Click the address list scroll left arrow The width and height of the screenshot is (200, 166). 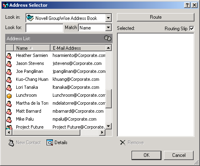click(x=9, y=133)
